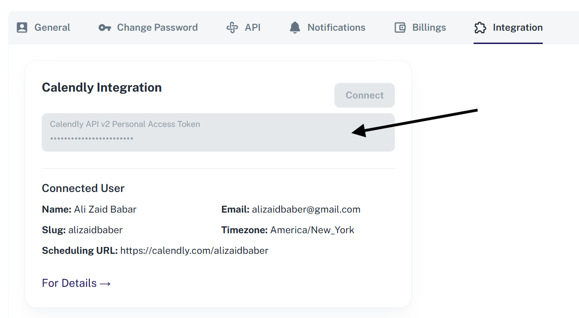579x318 pixels.
Task: Click the Notifications bell icon
Action: [295, 27]
